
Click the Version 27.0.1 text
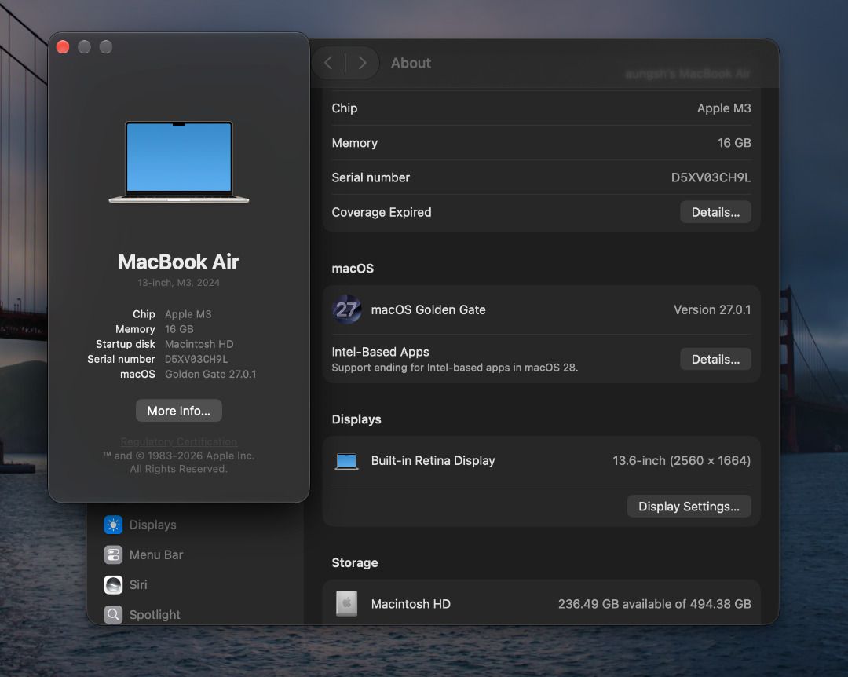tap(711, 309)
